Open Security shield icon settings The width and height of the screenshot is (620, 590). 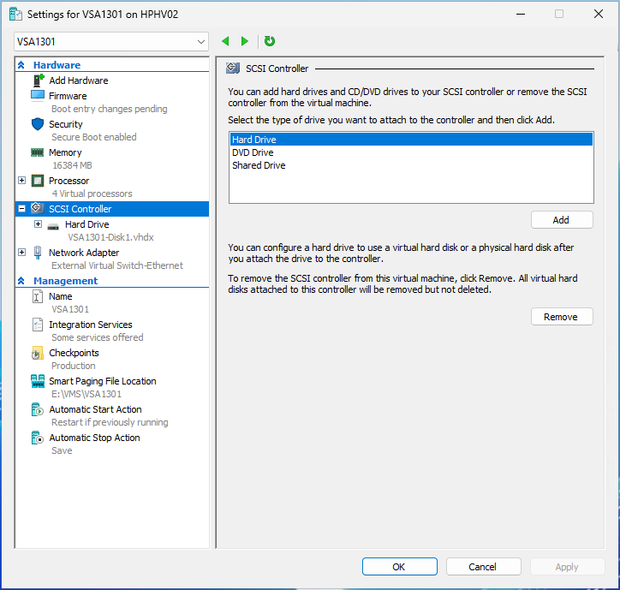pos(38,124)
